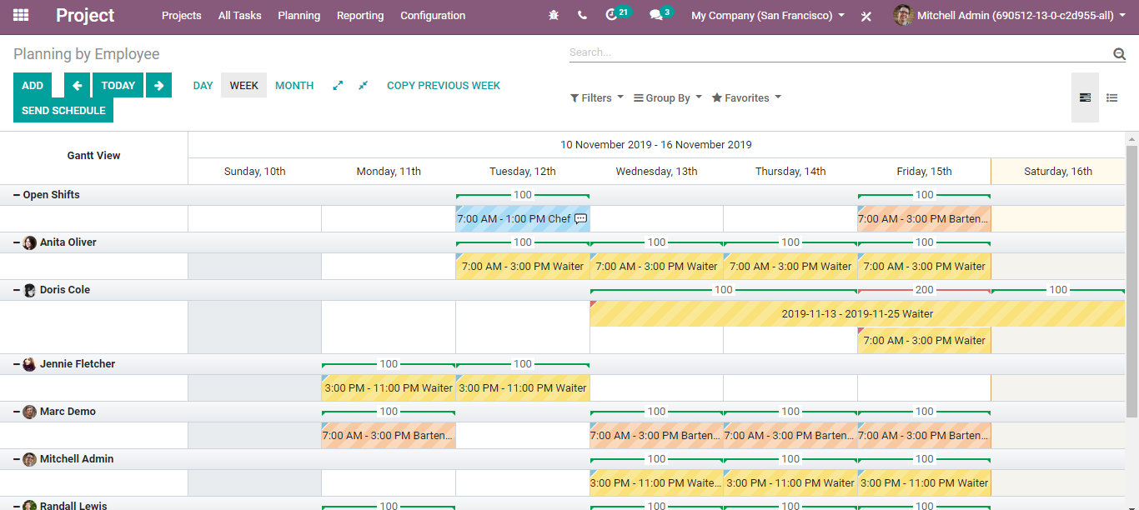The image size is (1139, 510).
Task: Open blue Chef shift on Tuesday
Action: click(x=523, y=219)
